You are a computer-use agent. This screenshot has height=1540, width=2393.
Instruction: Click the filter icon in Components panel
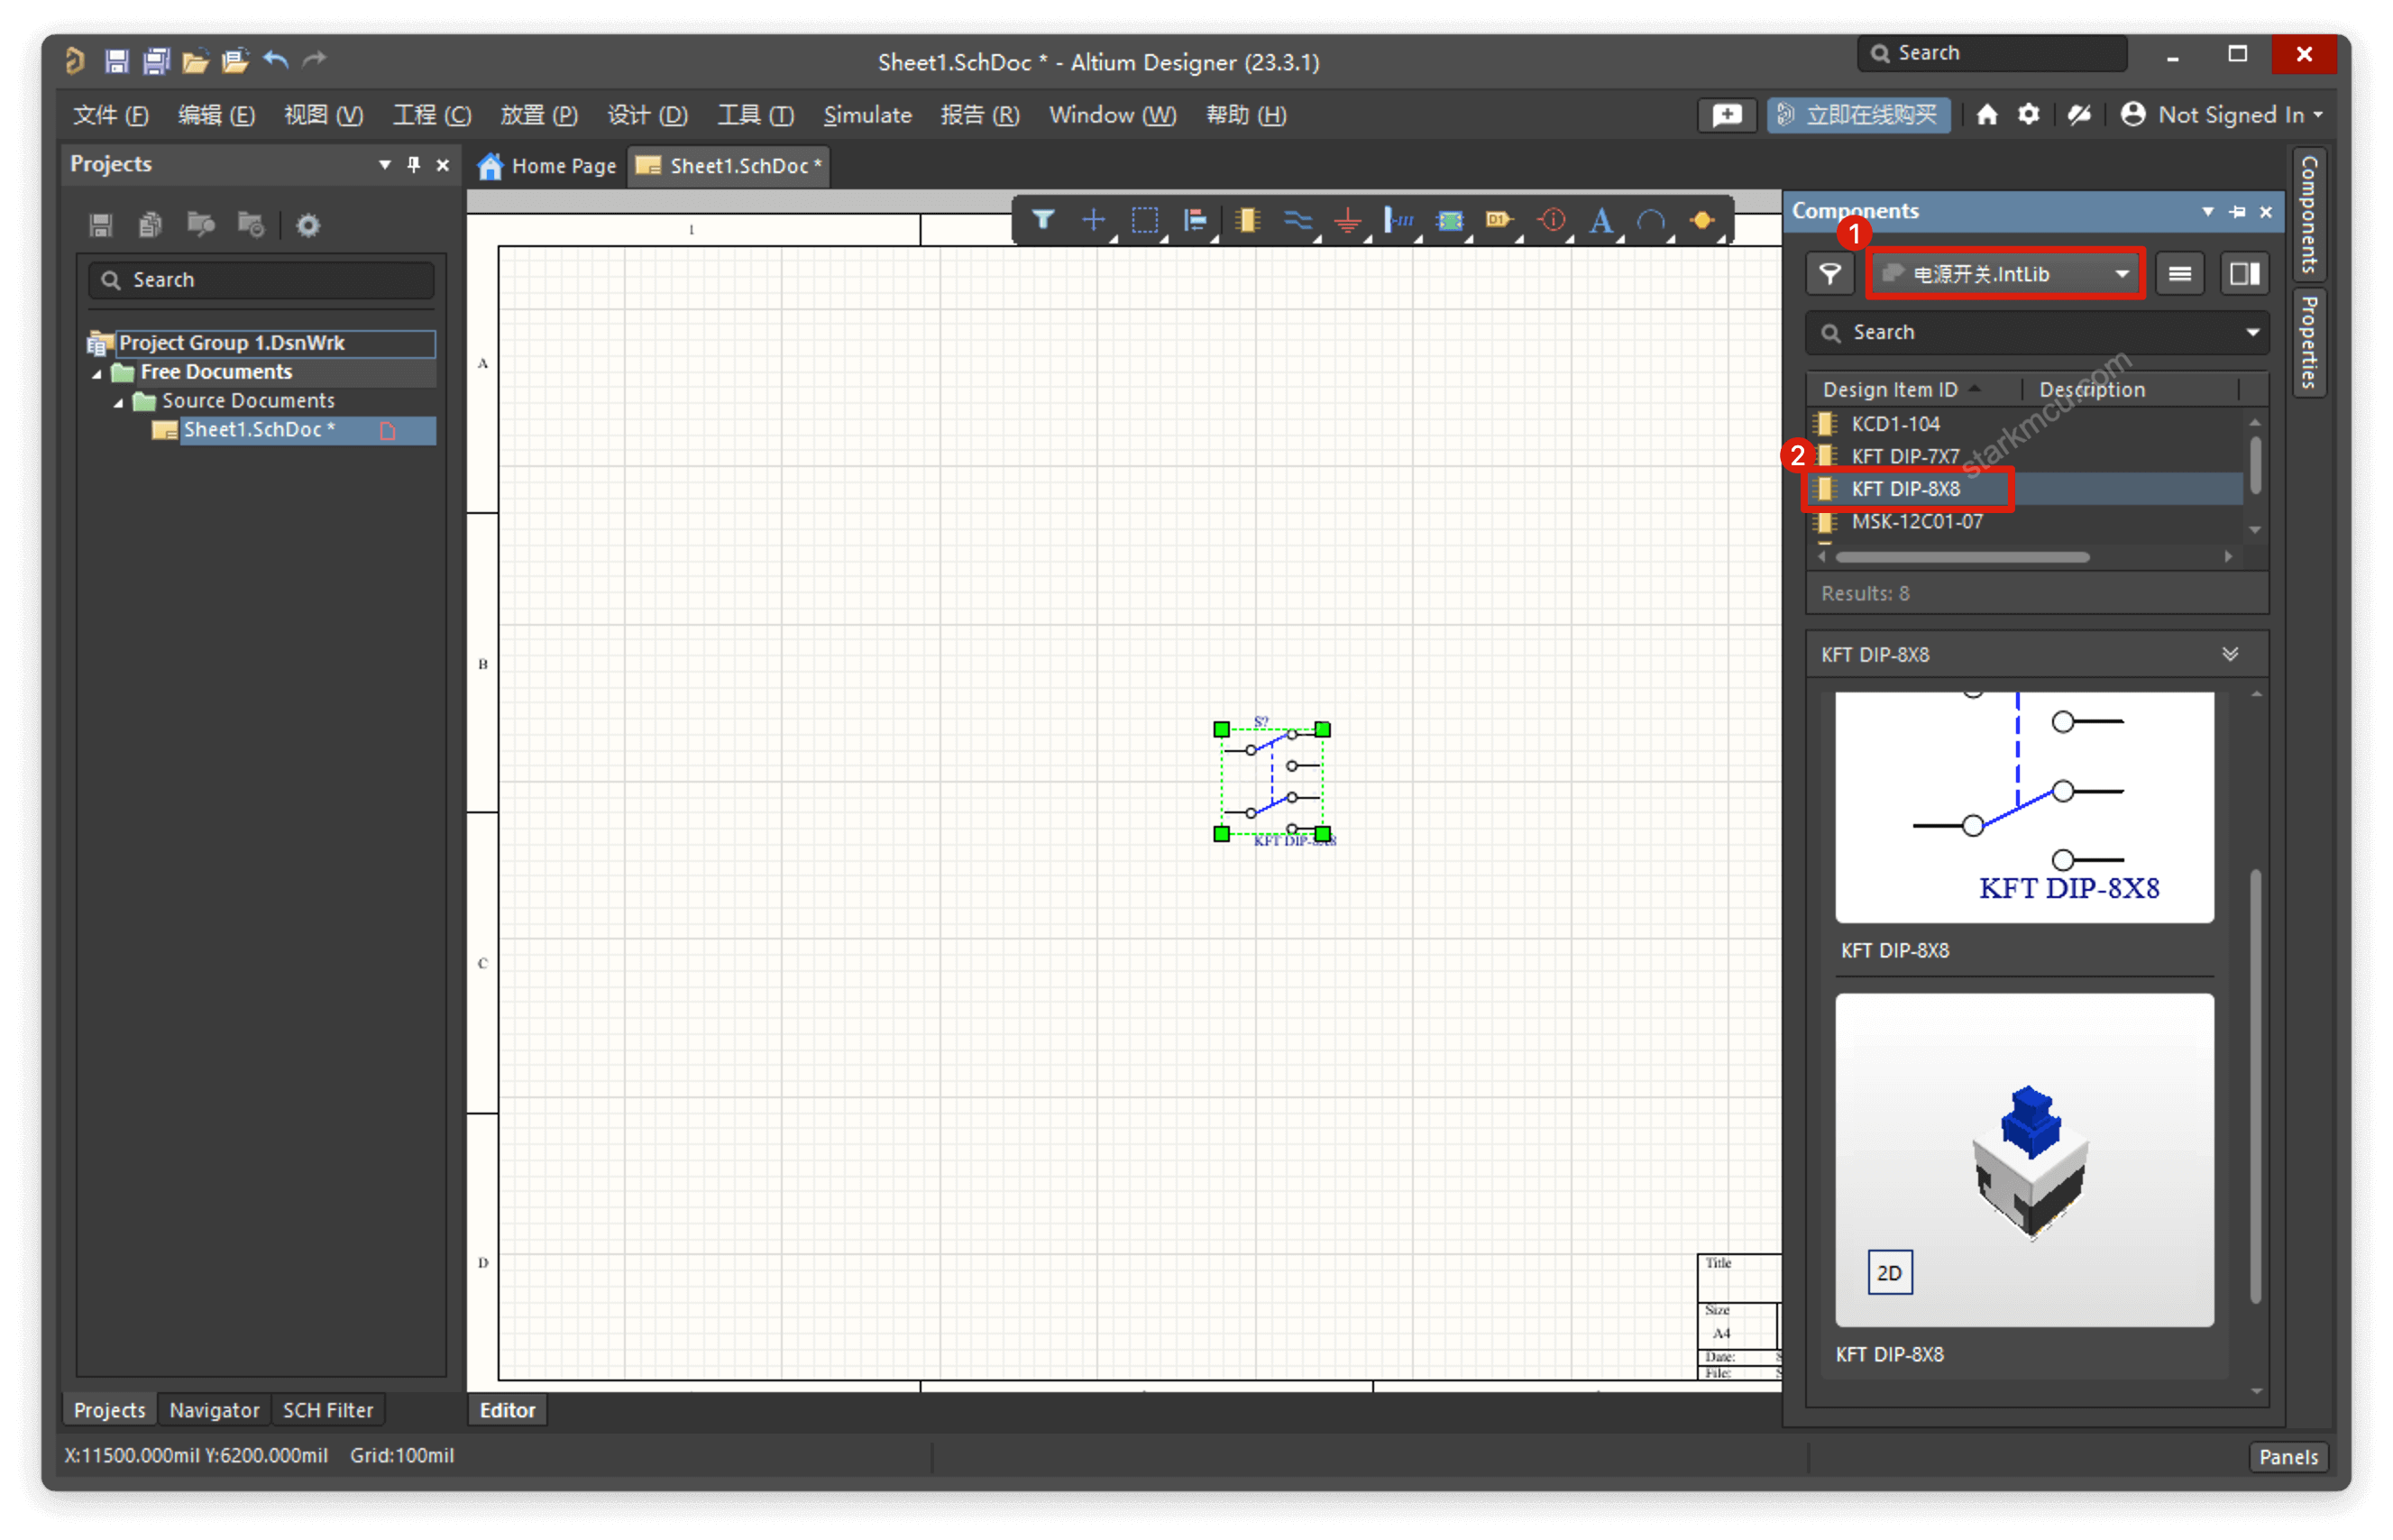tap(1829, 274)
